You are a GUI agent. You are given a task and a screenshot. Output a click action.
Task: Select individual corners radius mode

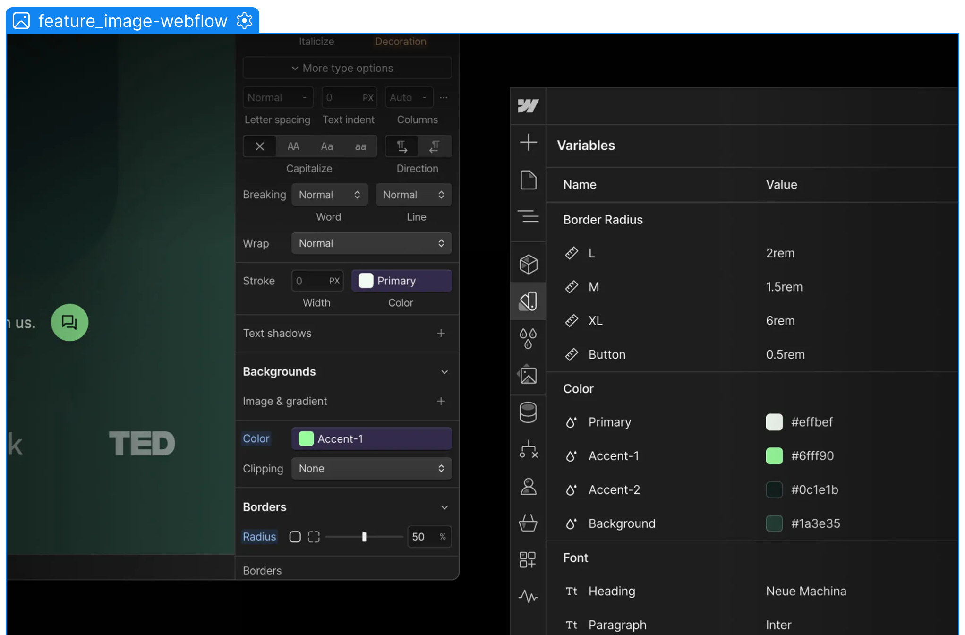314,537
